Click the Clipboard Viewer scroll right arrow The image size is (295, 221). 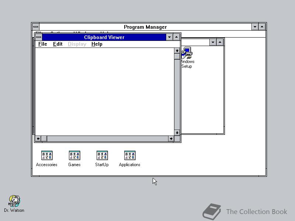coord(171,139)
